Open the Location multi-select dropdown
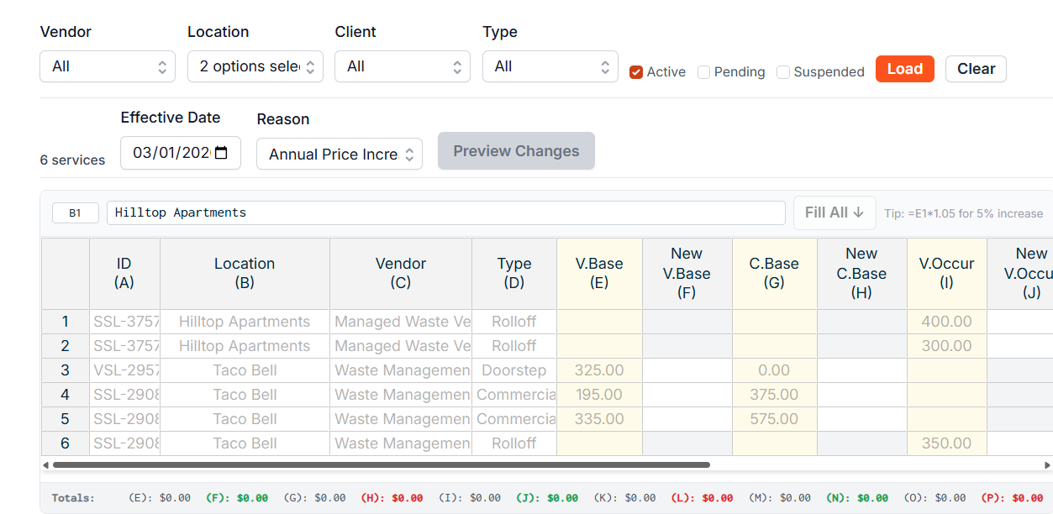The width and height of the screenshot is (1053, 514). click(x=255, y=66)
